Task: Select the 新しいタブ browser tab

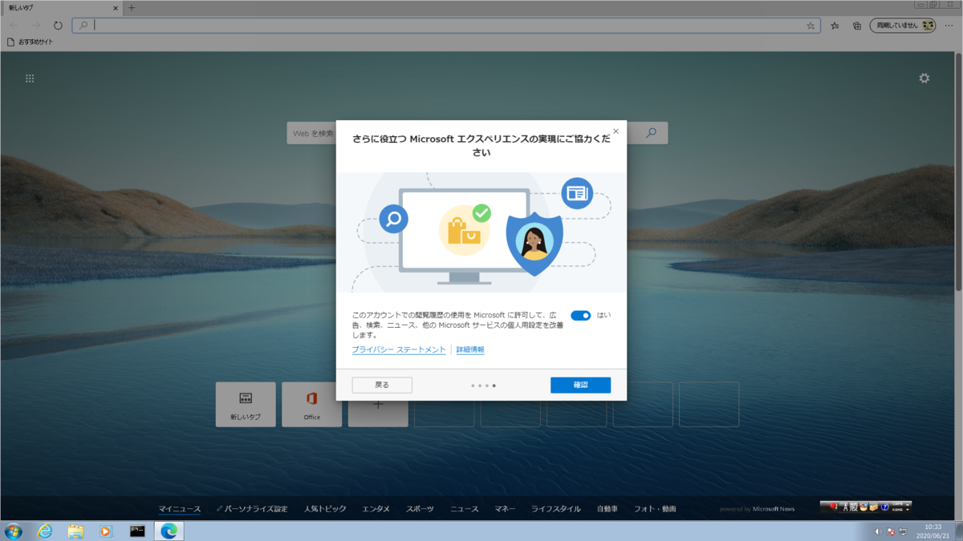Action: pyautogui.click(x=62, y=8)
